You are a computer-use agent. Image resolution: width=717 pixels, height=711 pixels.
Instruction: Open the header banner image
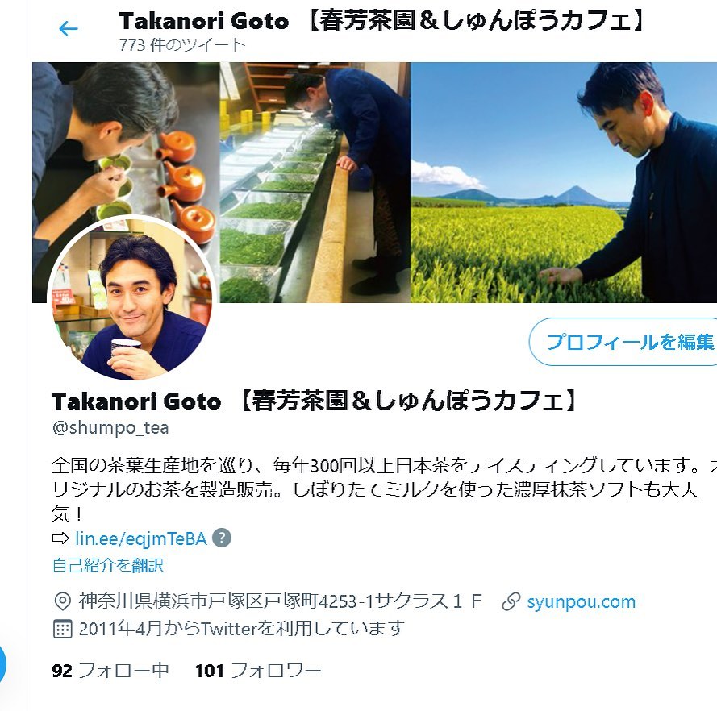point(374,182)
